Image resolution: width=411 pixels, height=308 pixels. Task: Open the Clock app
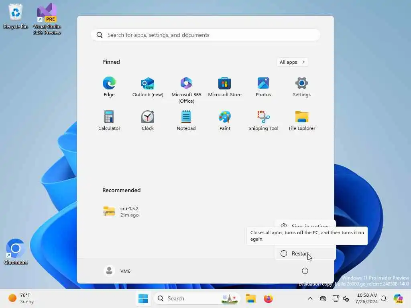click(x=148, y=120)
